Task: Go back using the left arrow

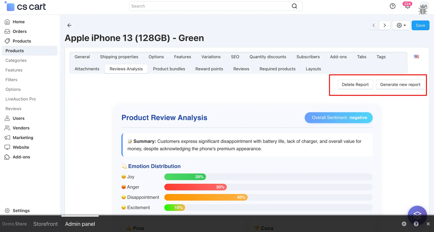Action: pos(69,25)
